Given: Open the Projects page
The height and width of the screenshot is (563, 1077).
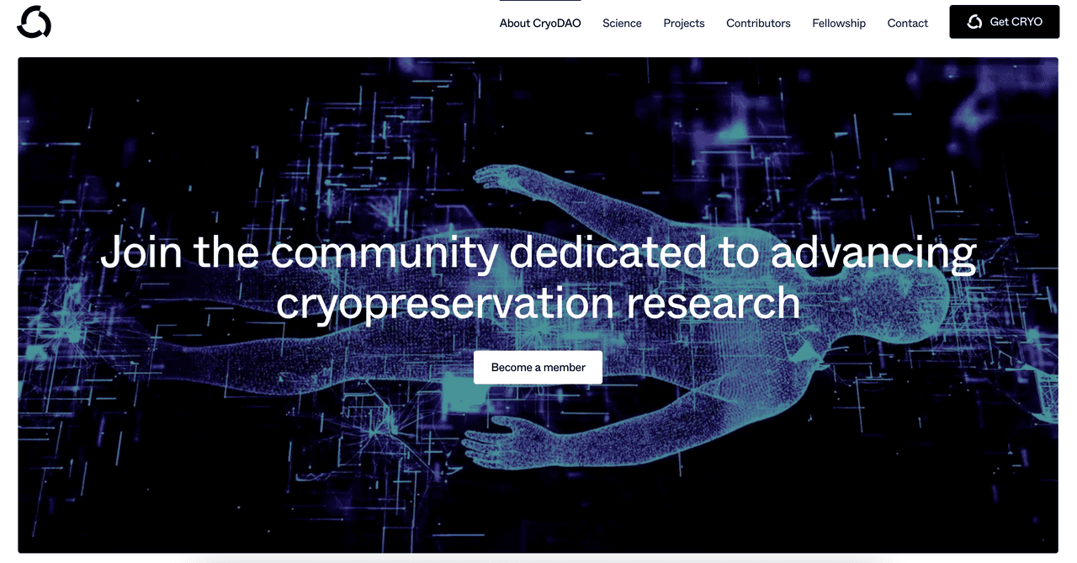Looking at the screenshot, I should 683,23.
